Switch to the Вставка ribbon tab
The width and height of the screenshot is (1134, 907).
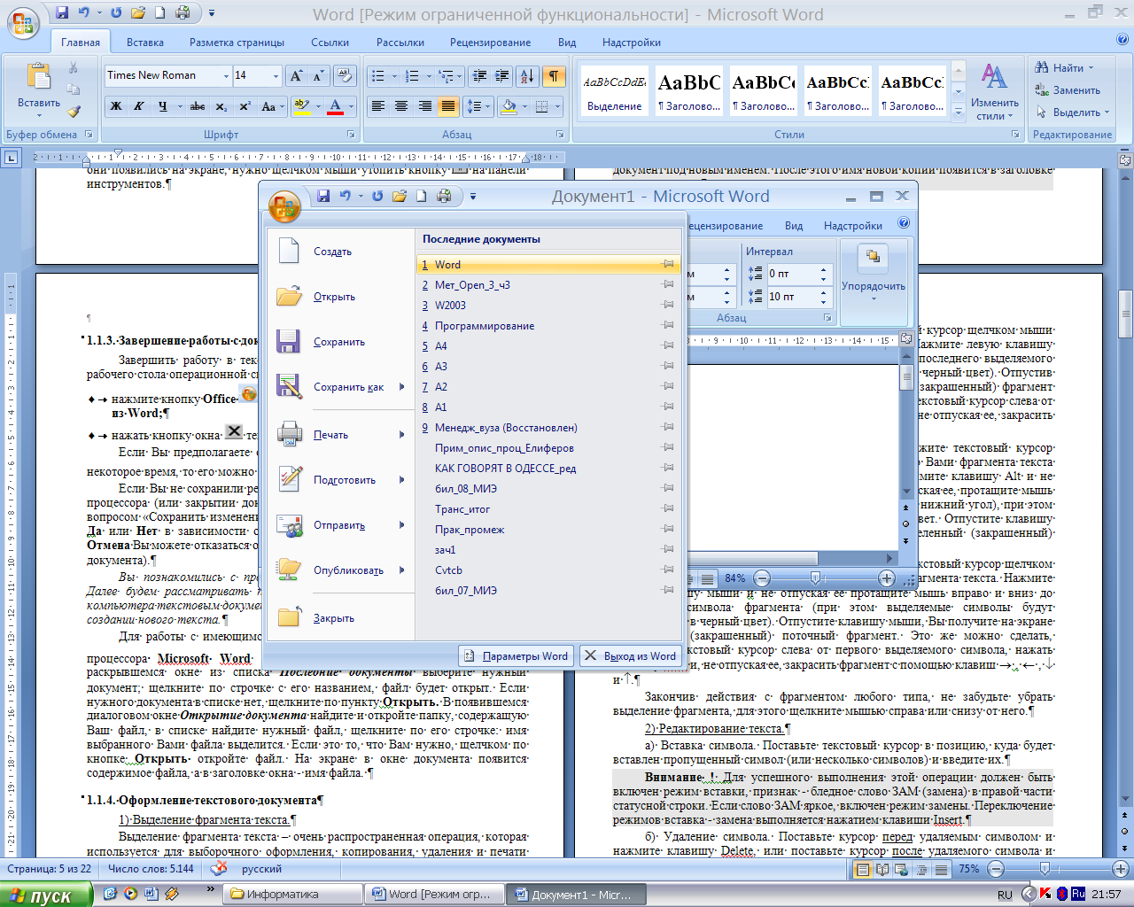click(x=144, y=42)
